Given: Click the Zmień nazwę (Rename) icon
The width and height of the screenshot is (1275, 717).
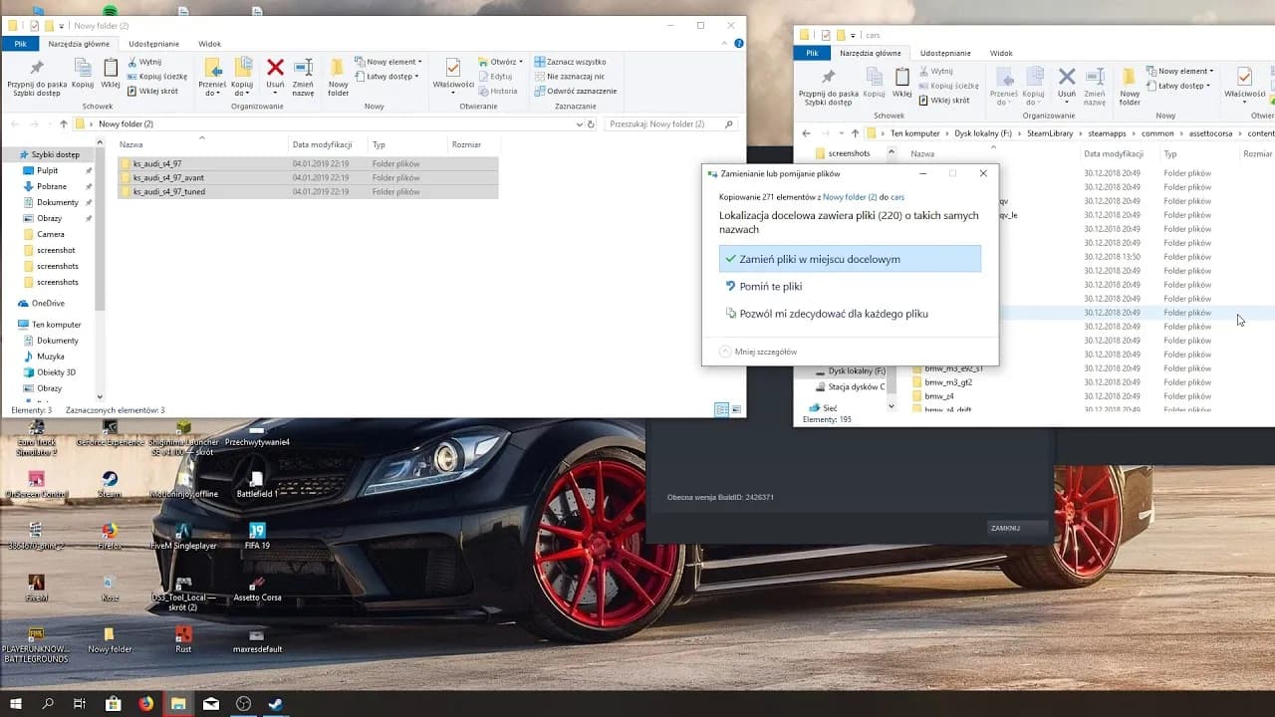Looking at the screenshot, I should (x=302, y=73).
